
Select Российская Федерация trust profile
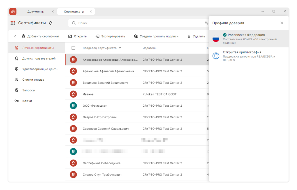tap(249, 39)
